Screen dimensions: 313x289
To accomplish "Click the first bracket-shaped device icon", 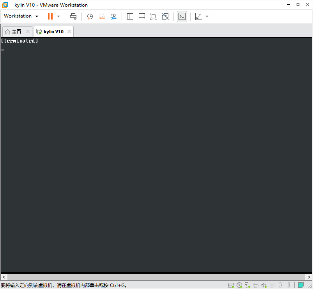I will tap(281, 285).
